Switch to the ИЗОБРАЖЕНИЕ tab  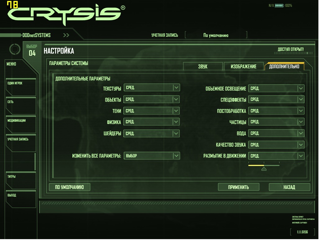pos(243,66)
